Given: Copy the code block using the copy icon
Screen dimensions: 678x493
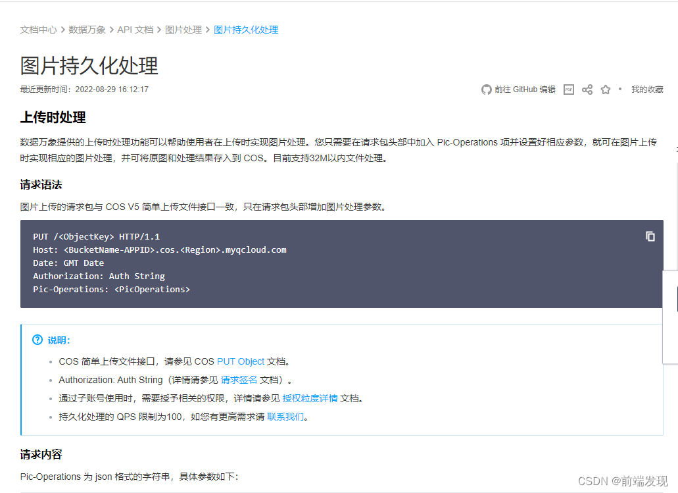Looking at the screenshot, I should tap(650, 236).
